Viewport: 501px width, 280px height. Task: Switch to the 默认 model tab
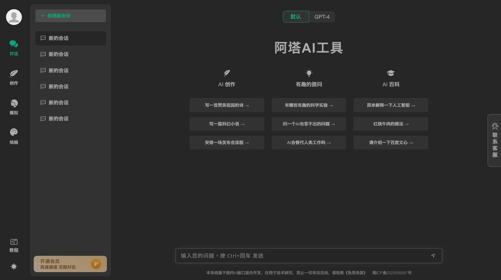296,17
